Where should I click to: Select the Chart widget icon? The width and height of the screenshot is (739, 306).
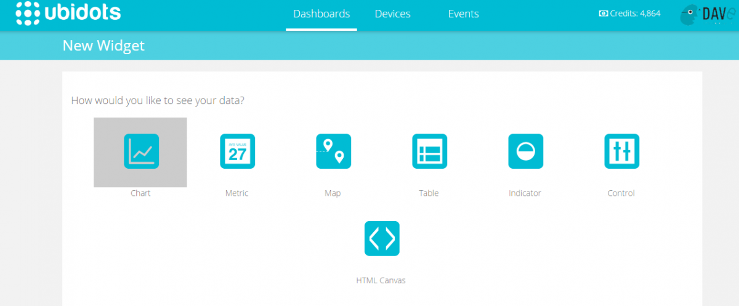[x=141, y=151]
